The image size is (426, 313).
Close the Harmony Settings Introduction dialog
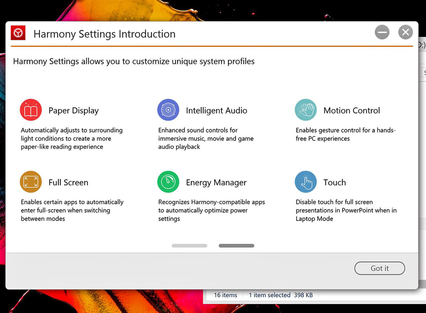tap(406, 32)
